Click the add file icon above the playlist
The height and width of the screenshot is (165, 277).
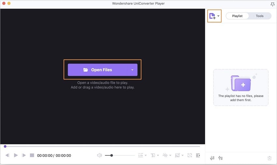[212, 16]
